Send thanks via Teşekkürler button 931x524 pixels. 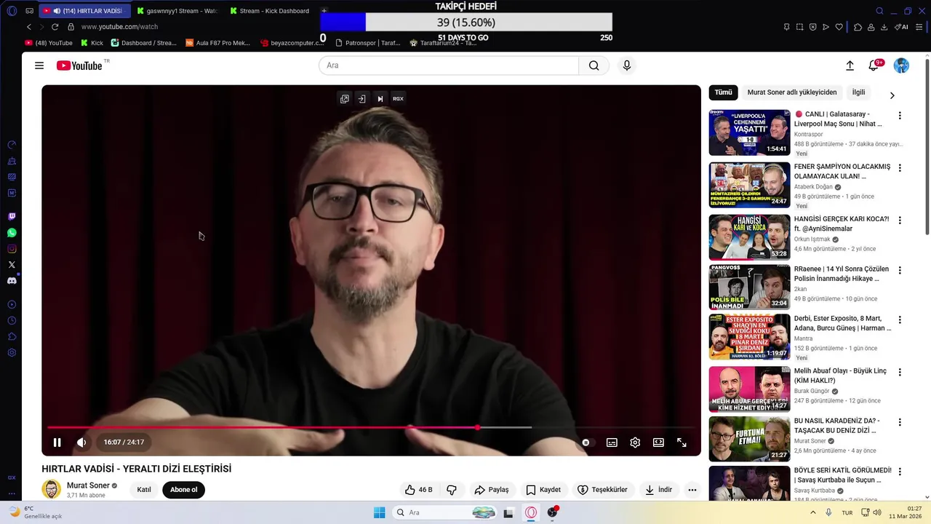pyautogui.click(x=602, y=490)
